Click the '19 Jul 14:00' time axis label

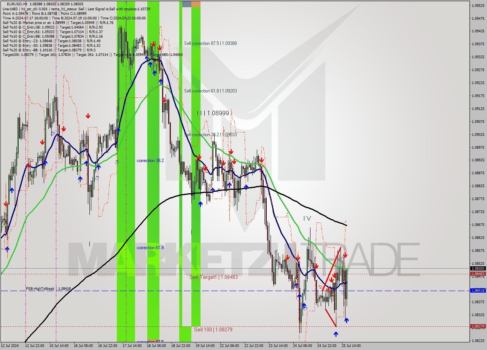pyautogui.click(x=205, y=346)
